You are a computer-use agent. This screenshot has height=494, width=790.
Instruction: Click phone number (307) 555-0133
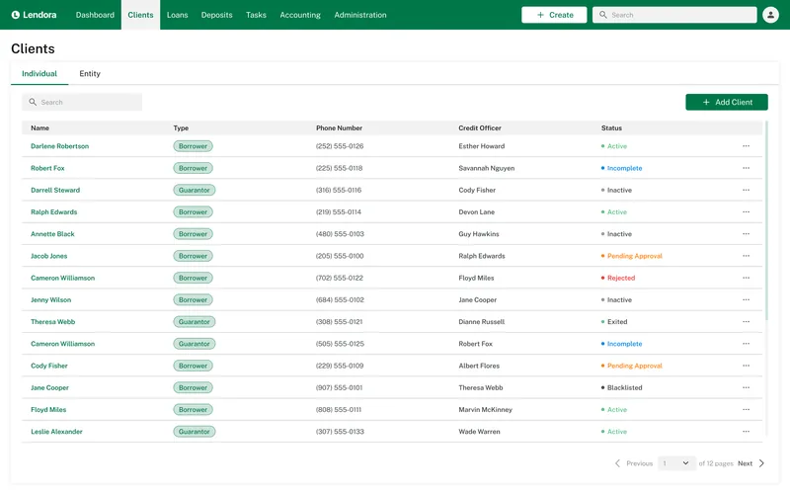(340, 432)
